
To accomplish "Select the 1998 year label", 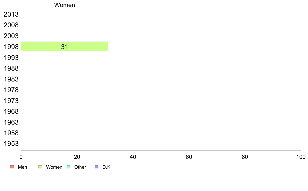I will tap(11, 47).
